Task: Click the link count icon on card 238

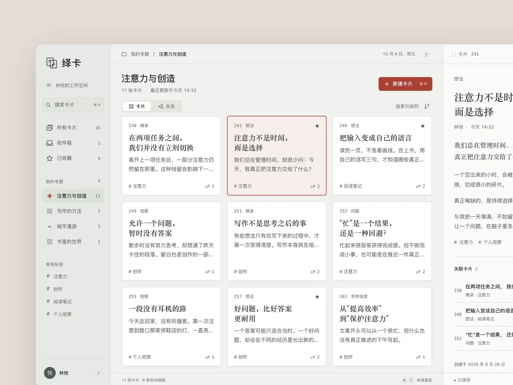Action: [x=207, y=186]
